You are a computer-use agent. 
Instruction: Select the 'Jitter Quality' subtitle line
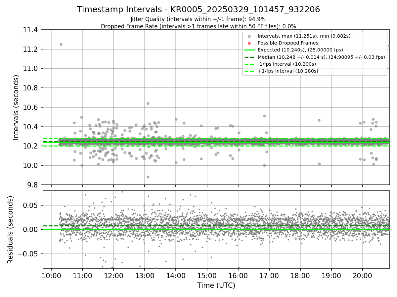pos(198,19)
